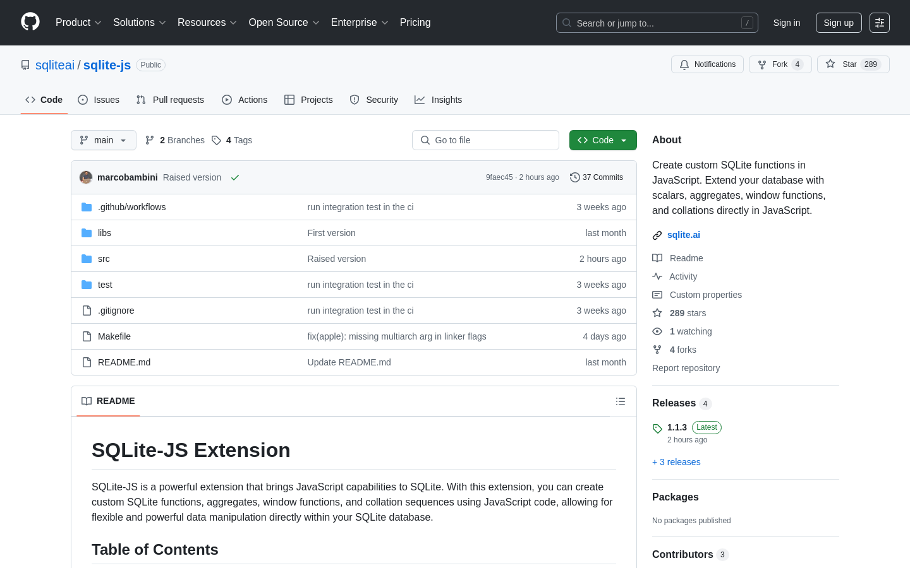
Task: Open the 289 stars link
Action: (679, 313)
